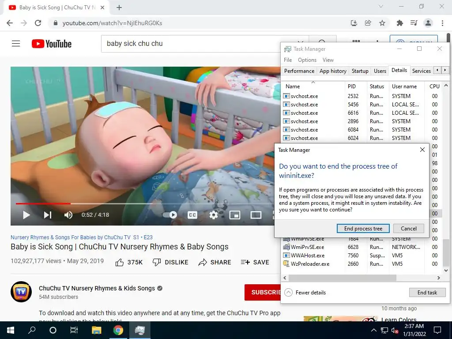Open Task Manager View menu

point(328,60)
